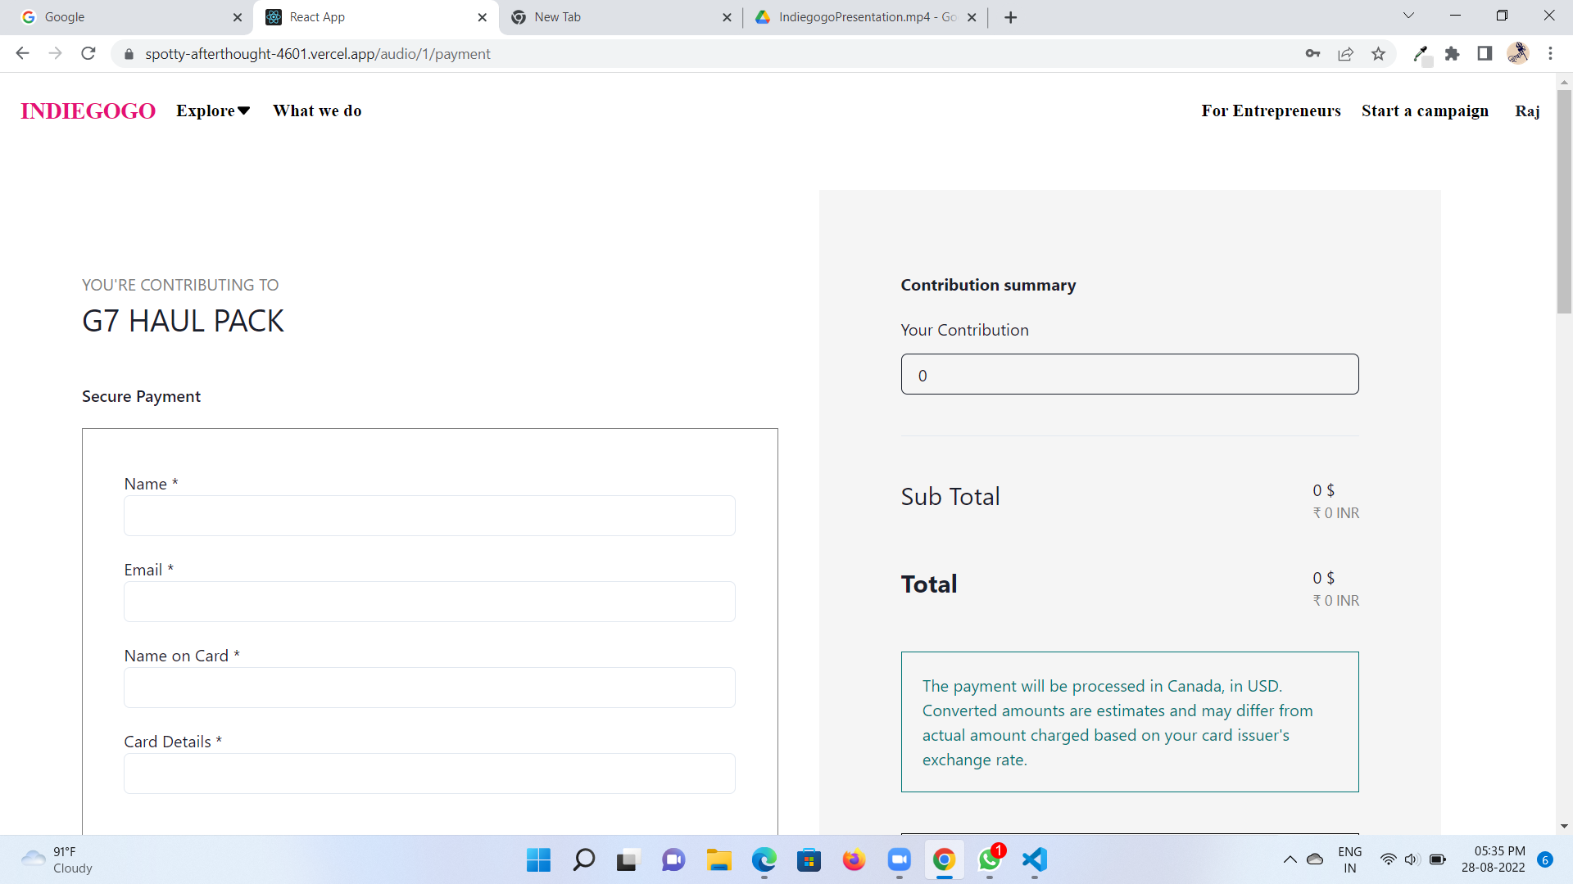This screenshot has width=1573, height=884.
Task: Select the Contribution summary heading
Action: (x=988, y=285)
